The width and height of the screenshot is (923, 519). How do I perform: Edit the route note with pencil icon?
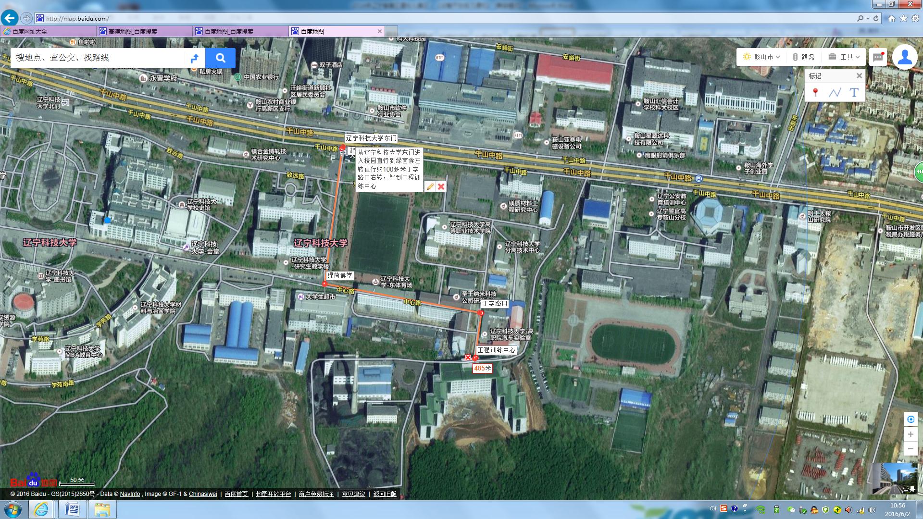coord(430,186)
